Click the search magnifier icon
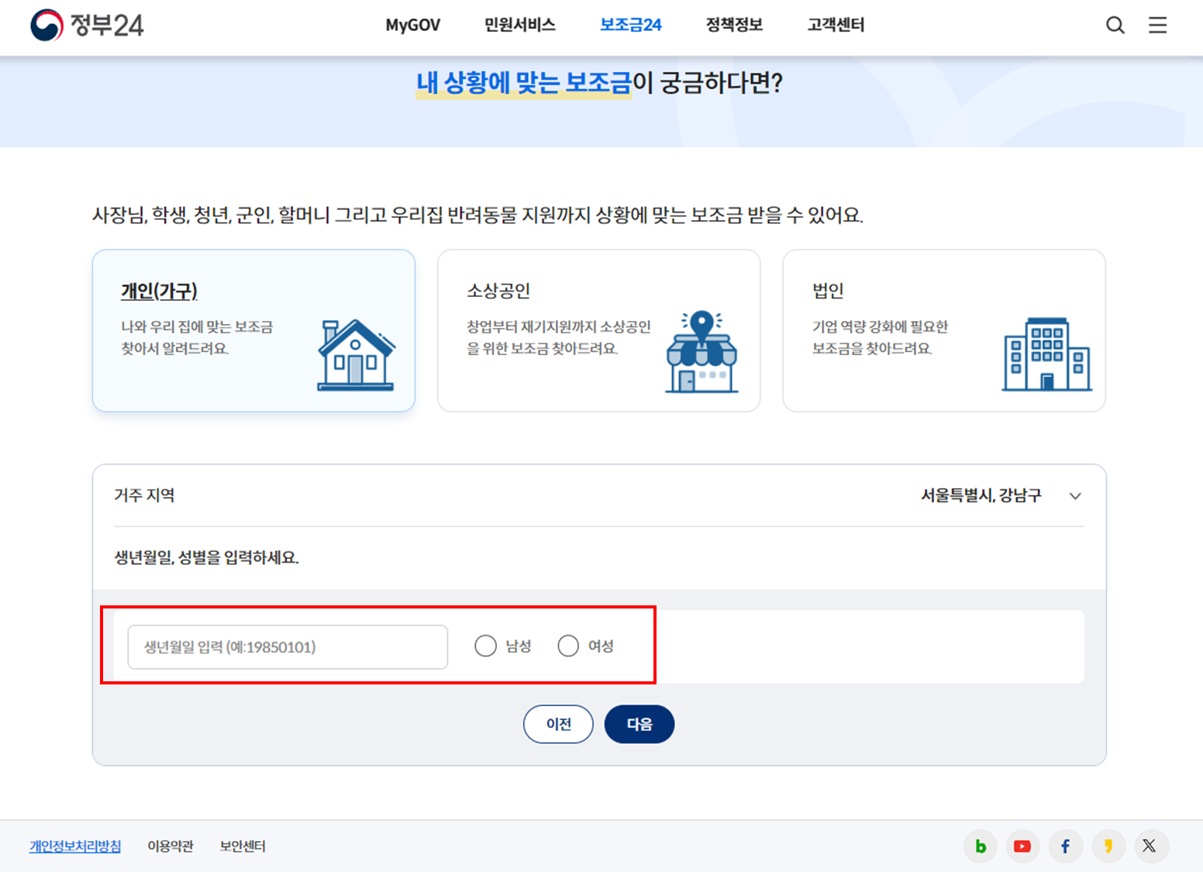Image resolution: width=1203 pixels, height=872 pixels. (x=1115, y=25)
